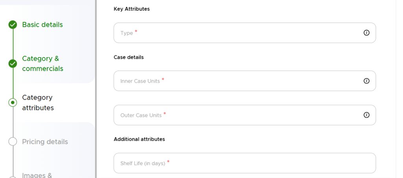Jump to the Pricing details step

click(x=45, y=142)
